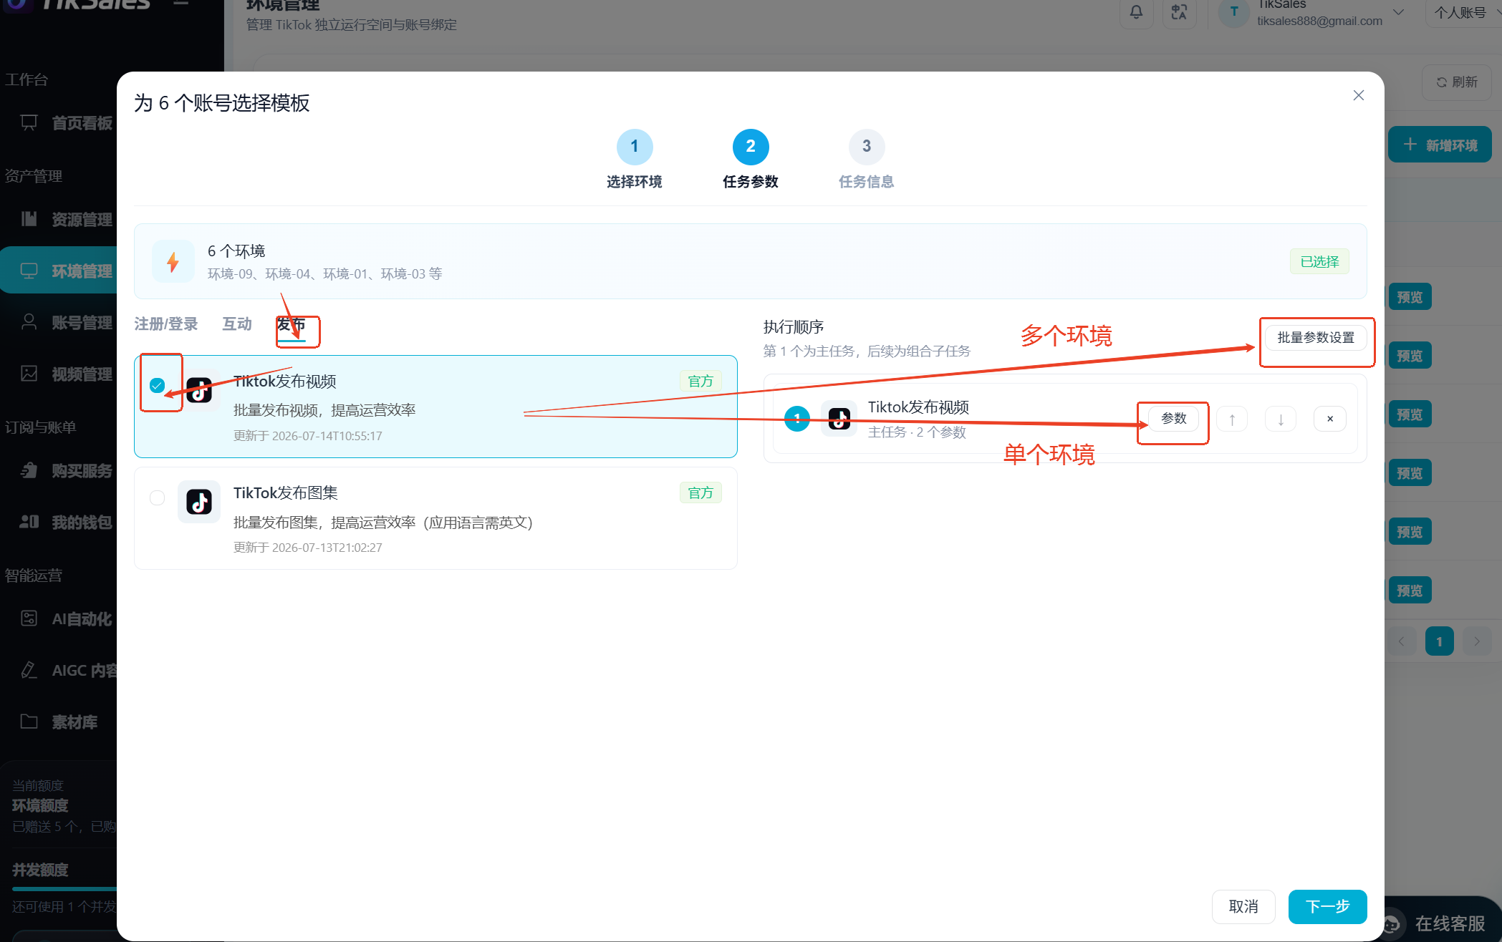Viewport: 1502px width, 942px height.
Task: Open 批量参数设置 batch settings
Action: click(1316, 338)
